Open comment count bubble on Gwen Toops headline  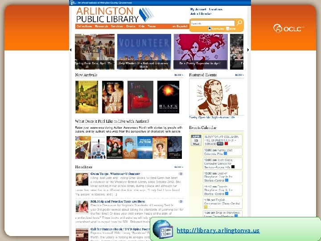point(181,174)
